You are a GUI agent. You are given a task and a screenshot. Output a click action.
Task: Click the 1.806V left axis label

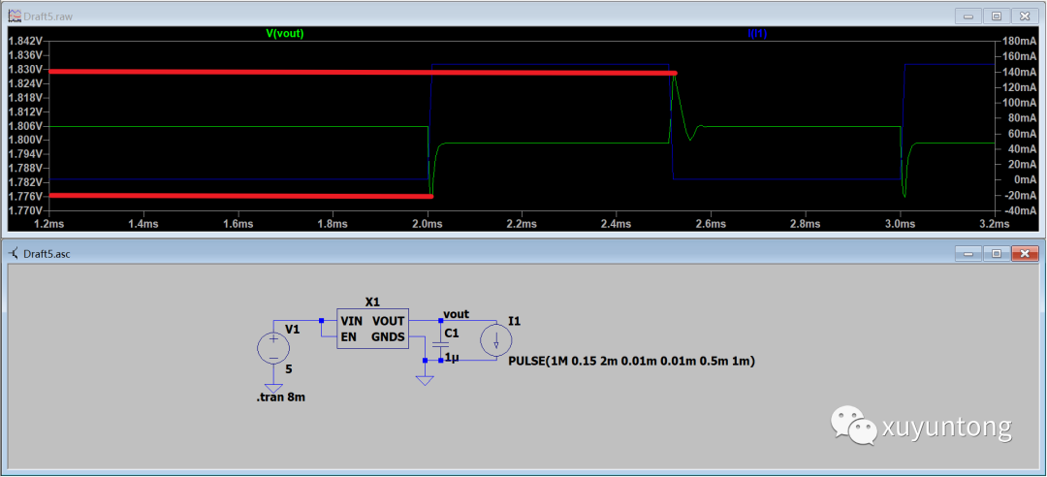point(24,126)
